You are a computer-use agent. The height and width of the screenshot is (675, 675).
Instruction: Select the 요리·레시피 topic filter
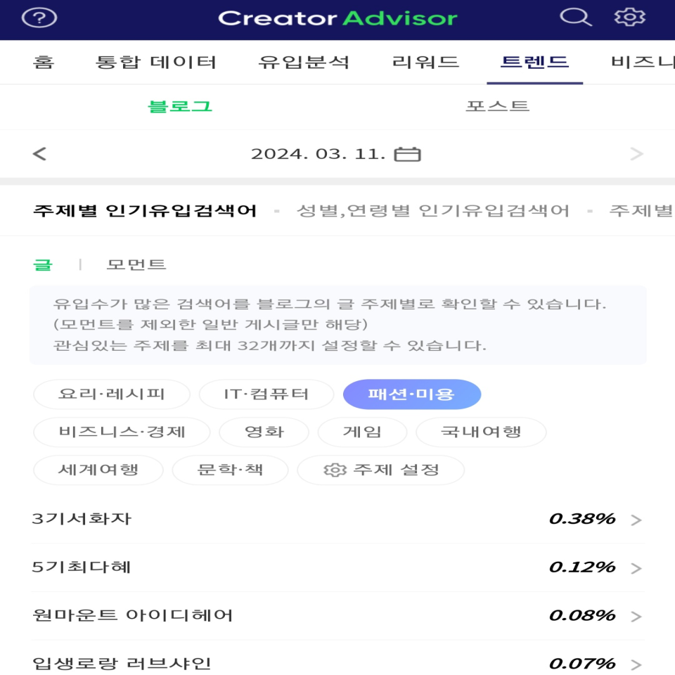tap(110, 394)
